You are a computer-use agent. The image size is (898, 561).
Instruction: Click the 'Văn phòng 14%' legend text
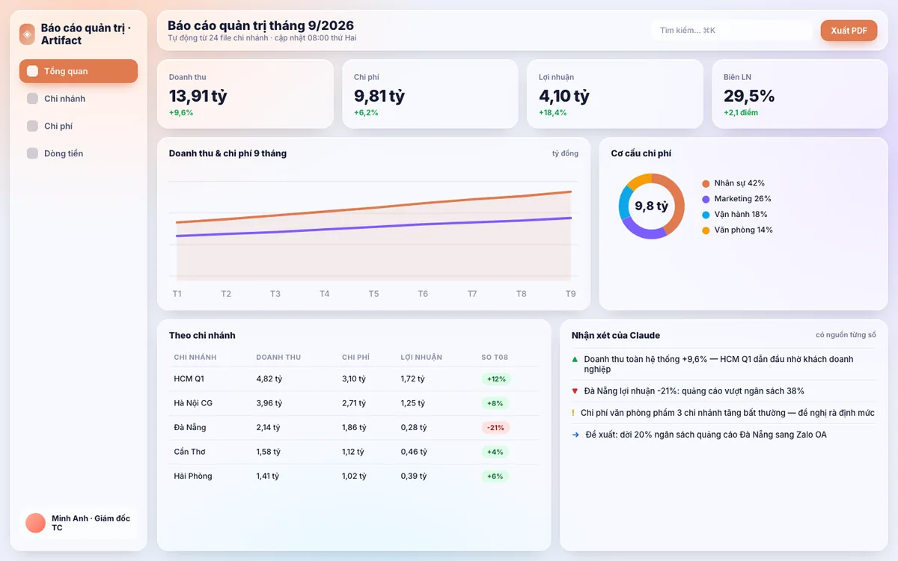pyautogui.click(x=744, y=230)
